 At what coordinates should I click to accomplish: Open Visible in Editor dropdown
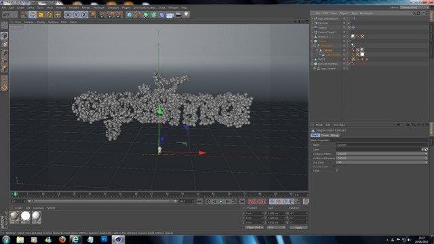click(x=382, y=154)
